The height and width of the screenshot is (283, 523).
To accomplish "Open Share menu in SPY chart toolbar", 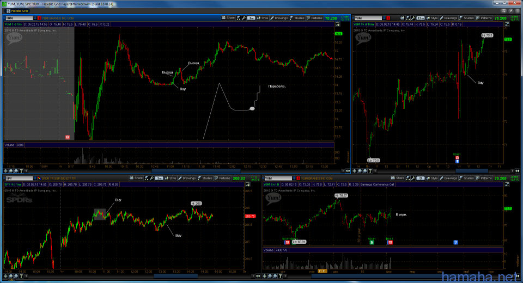I will coord(136,178).
